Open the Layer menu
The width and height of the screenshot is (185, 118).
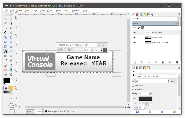coord(42,10)
